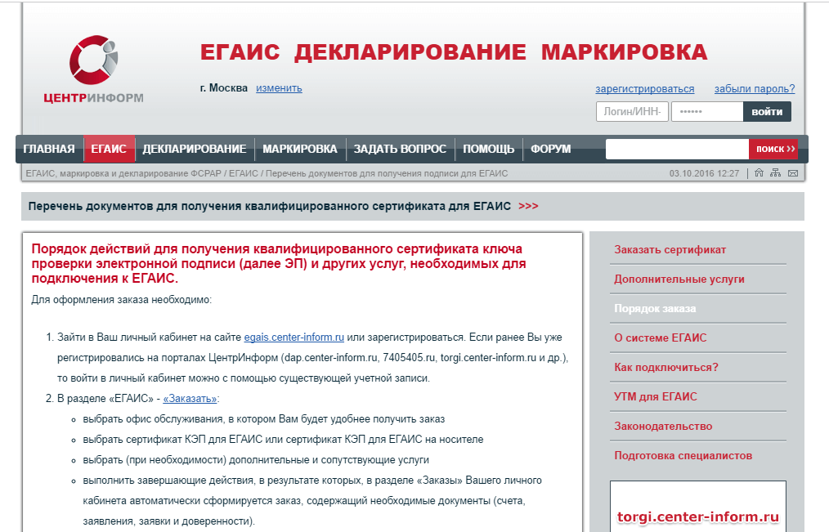Click the 03.10.2016 12:27 timestamp
This screenshot has width=829, height=532.
click(704, 173)
